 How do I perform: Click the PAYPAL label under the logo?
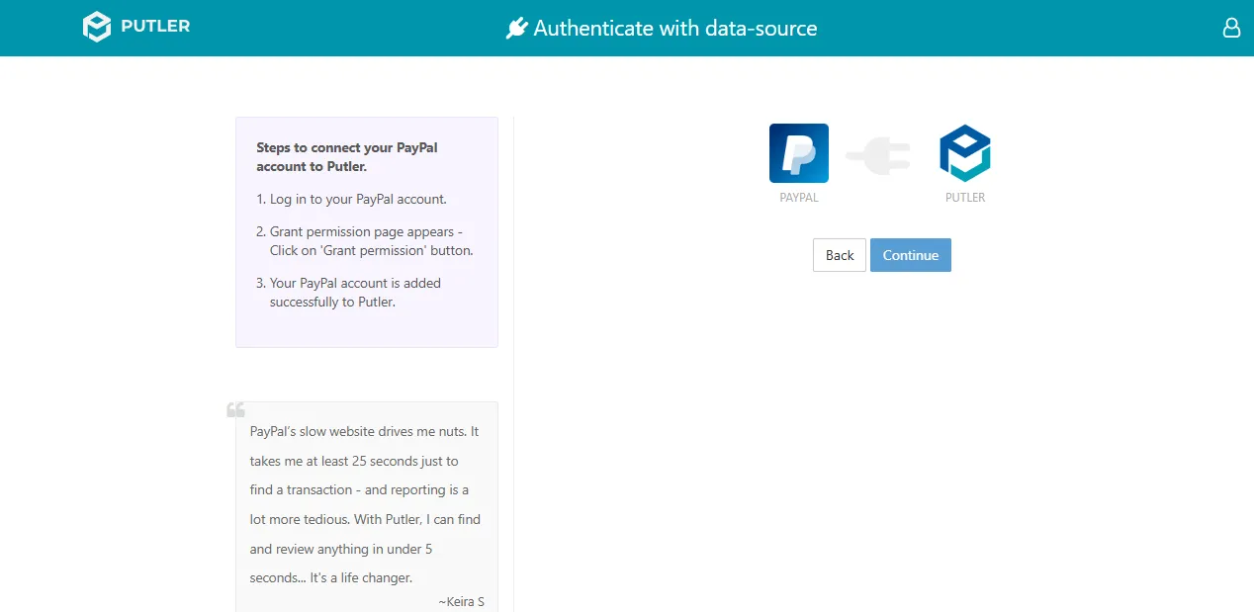(x=799, y=198)
